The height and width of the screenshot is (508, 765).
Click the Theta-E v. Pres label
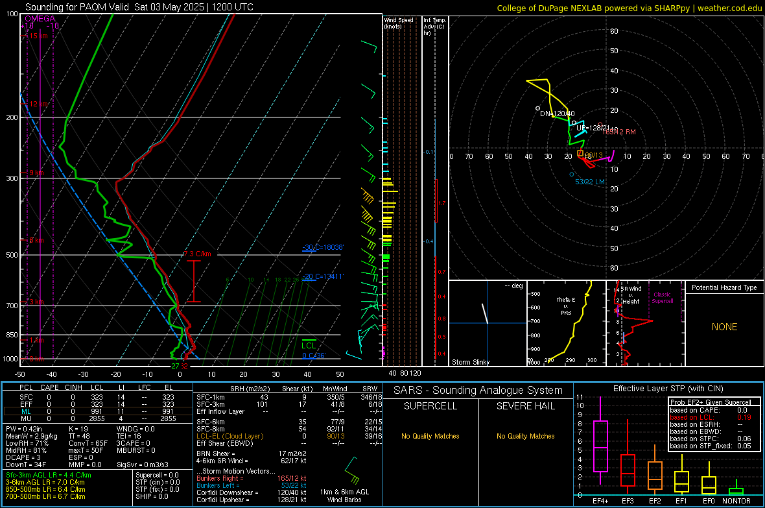point(566,306)
